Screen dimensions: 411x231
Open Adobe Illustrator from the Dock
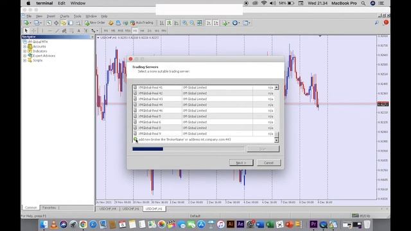pyautogui.click(x=231, y=225)
